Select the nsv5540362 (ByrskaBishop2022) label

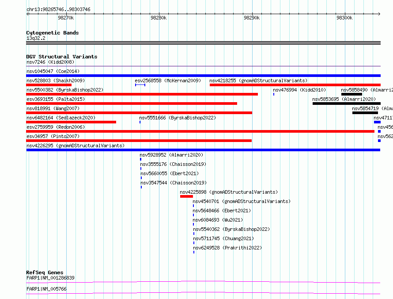[231, 229]
